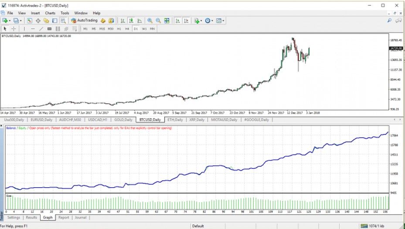
Task: Click the Zoom In magnifier icon
Action: [x=150, y=20]
